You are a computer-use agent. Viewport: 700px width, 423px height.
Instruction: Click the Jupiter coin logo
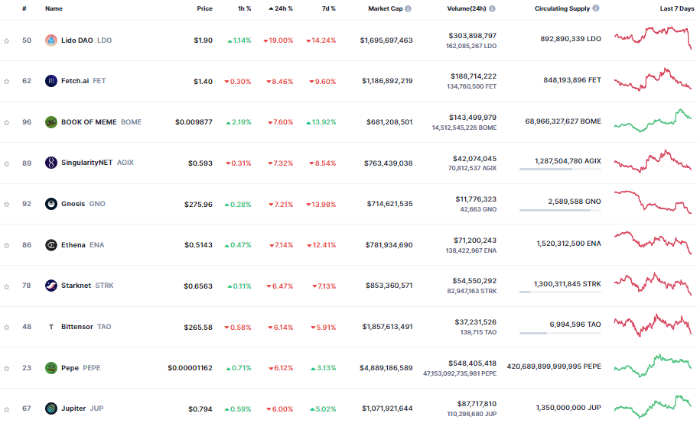pyautogui.click(x=51, y=408)
